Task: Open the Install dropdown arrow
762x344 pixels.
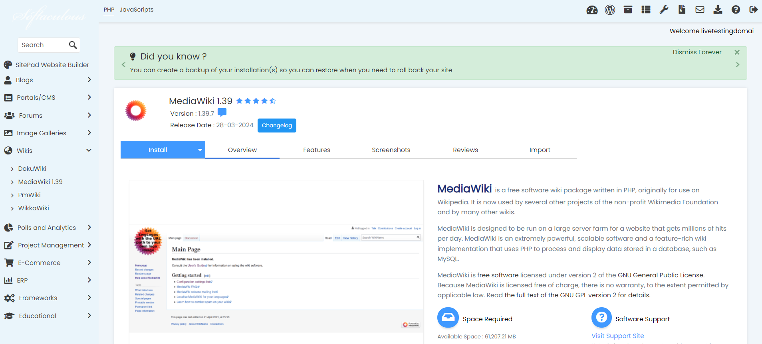Action: pos(200,150)
